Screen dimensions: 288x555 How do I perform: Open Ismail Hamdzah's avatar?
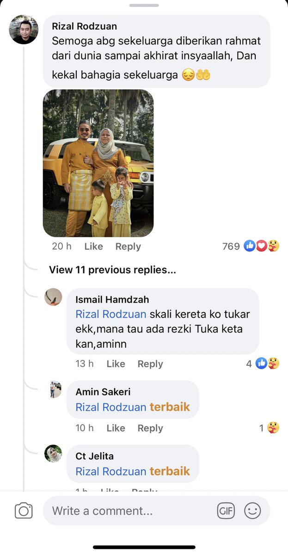[x=53, y=297]
